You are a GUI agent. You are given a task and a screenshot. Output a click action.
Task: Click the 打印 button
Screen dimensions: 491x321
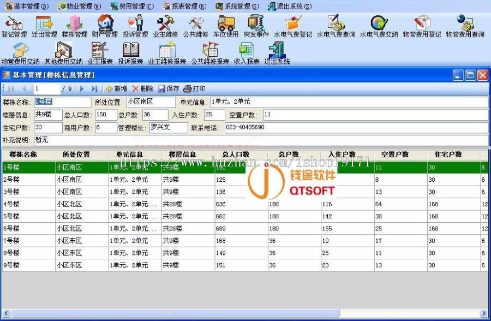tap(195, 88)
